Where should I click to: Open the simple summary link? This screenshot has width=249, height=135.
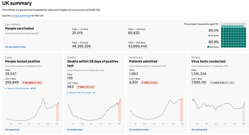(21, 15)
